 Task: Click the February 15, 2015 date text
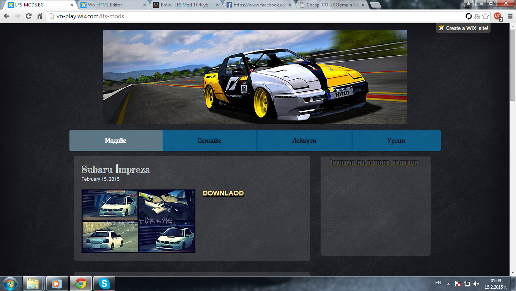pos(101,179)
